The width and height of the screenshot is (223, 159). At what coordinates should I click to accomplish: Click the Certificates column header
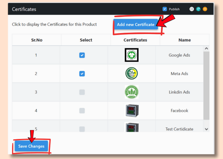135,40
